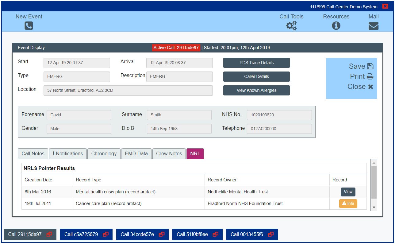Screen dimensions: 395x244
Task: Close the demo system with red X
Action: pyautogui.click(x=385, y=6)
